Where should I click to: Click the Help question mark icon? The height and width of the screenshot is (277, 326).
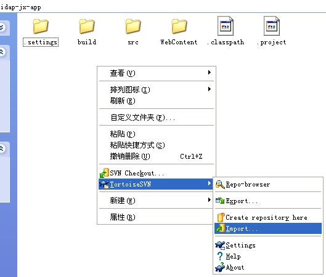[220, 256]
